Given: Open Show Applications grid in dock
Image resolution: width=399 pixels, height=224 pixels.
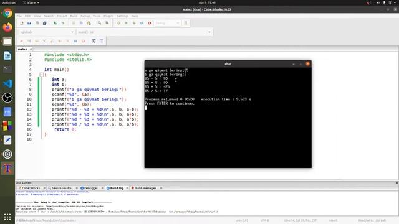Looking at the screenshot, I should (7, 217).
